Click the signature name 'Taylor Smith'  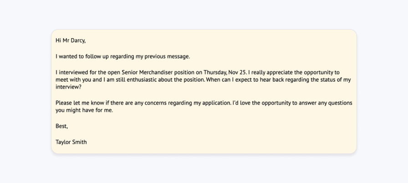coord(71,142)
